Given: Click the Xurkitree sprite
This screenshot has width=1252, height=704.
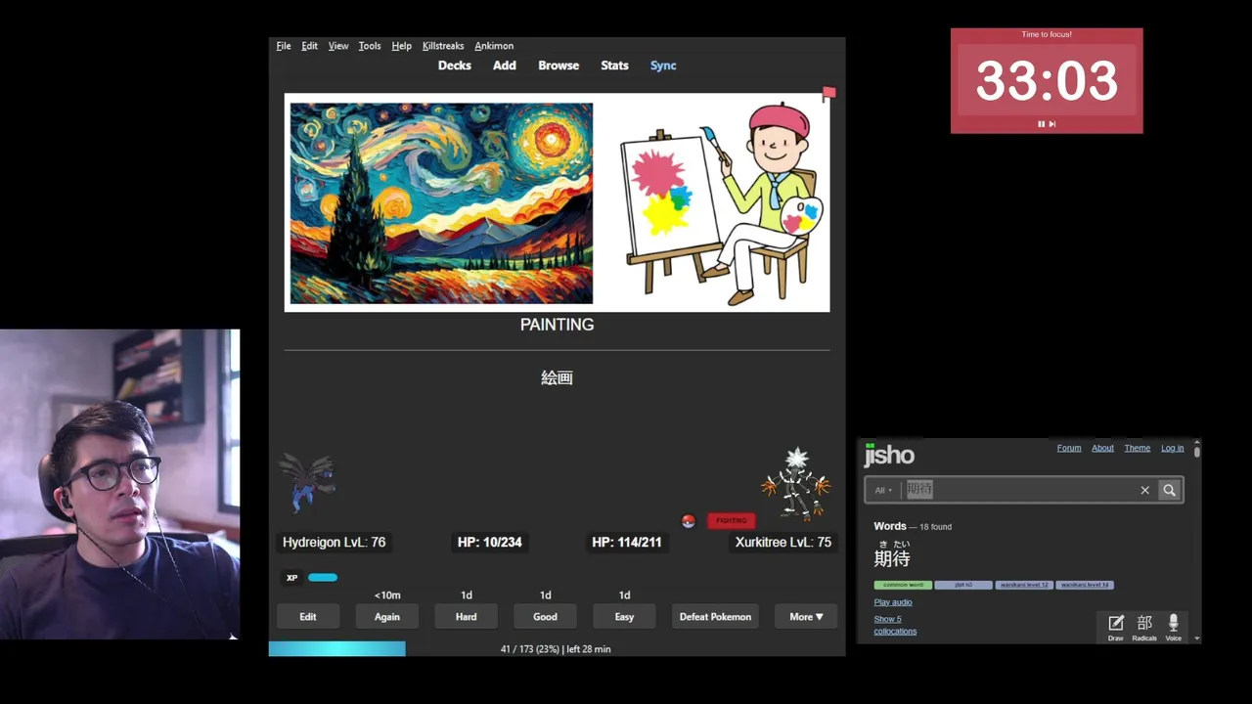Looking at the screenshot, I should click(x=796, y=483).
